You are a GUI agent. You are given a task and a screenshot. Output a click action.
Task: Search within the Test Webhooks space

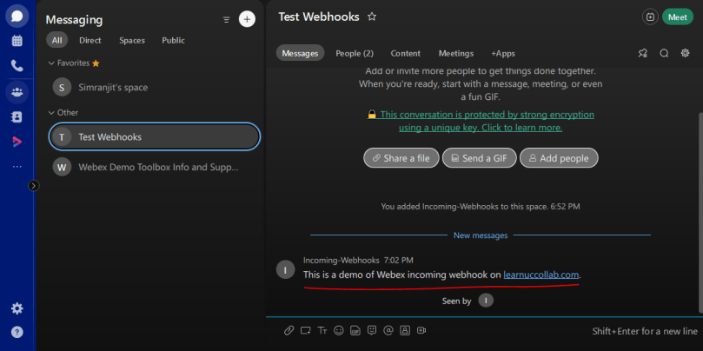point(664,53)
